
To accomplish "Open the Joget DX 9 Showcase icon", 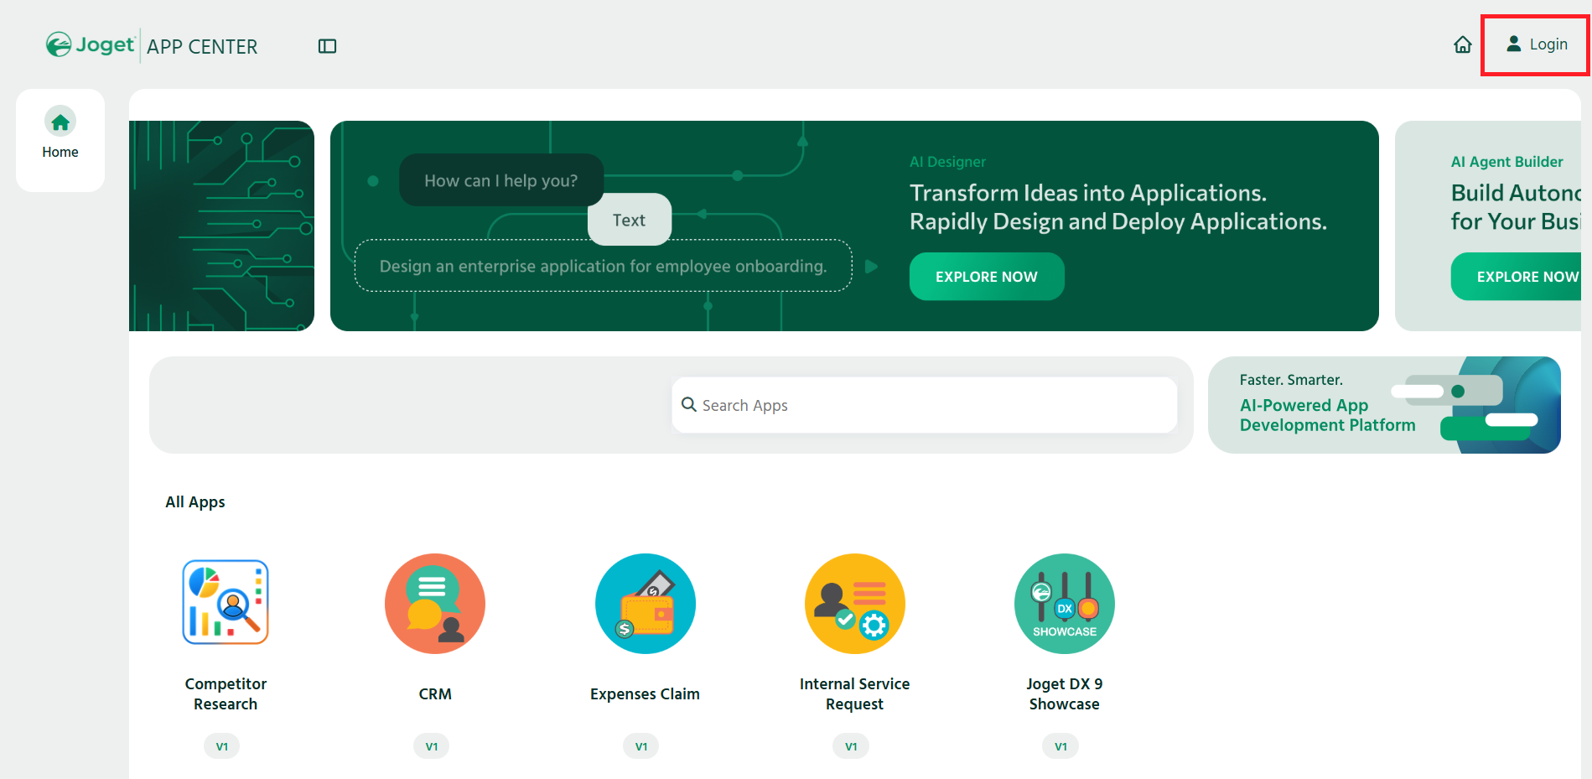I will [x=1065, y=604].
